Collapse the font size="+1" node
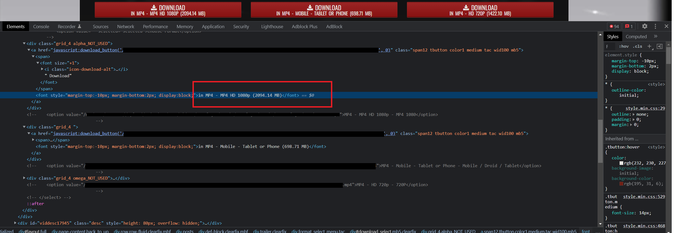 click(x=38, y=63)
